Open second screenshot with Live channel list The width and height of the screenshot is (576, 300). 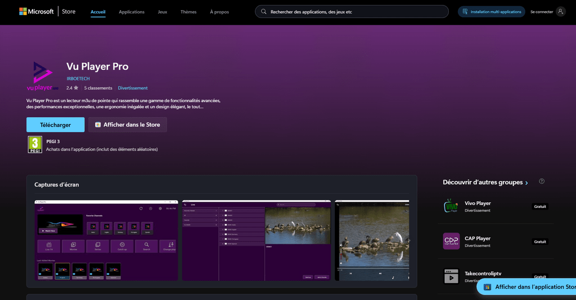[x=256, y=240]
